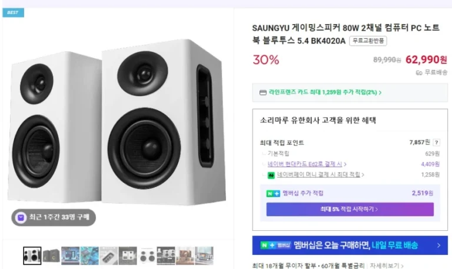Click the purple shopping icon beside 최근 1주간 33명 구매
452x269 pixels.
[x=21, y=217]
